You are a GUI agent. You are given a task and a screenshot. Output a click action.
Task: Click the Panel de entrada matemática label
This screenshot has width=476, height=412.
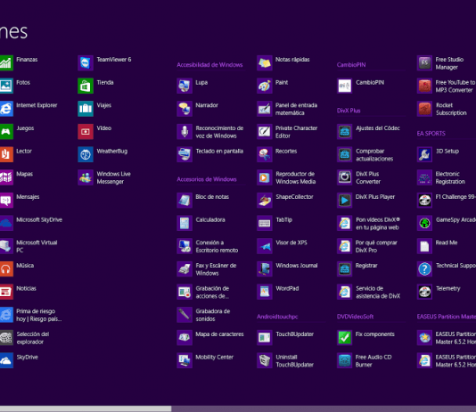coord(296,109)
